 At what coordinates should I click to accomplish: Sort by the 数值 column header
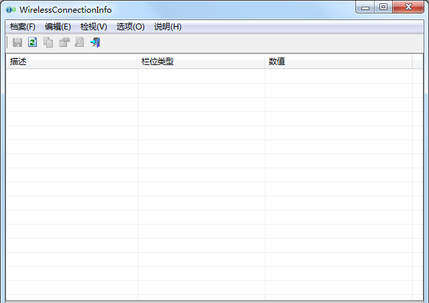(339, 61)
